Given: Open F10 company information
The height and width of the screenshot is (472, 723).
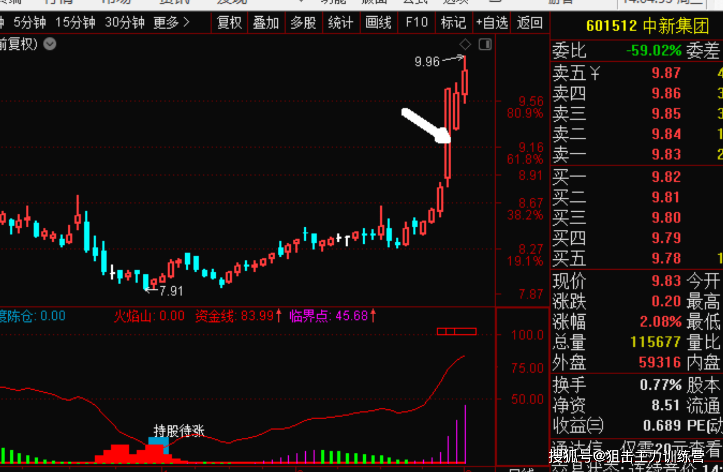Looking at the screenshot, I should [x=416, y=22].
